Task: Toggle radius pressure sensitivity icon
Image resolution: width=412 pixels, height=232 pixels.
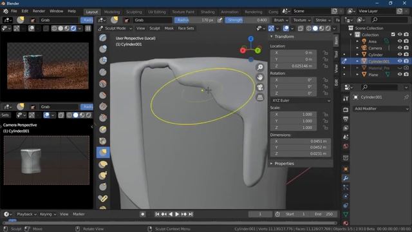Action: tap(220, 20)
